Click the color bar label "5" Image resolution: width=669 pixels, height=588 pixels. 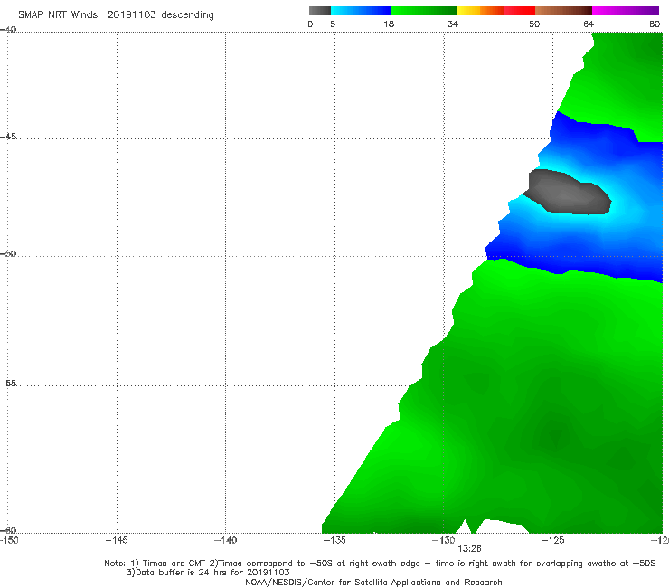coord(333,24)
